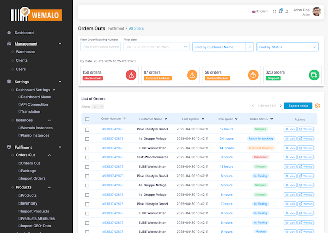Collapse the Management section
Viewport: 328px width, 233px height.
coord(60,43)
